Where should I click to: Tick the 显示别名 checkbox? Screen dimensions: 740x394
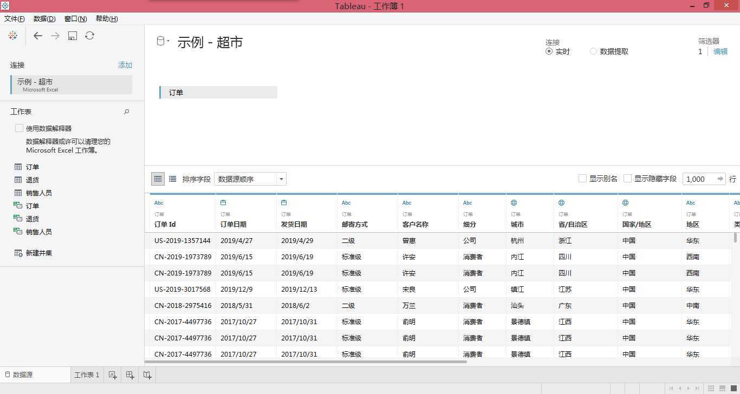tap(583, 178)
